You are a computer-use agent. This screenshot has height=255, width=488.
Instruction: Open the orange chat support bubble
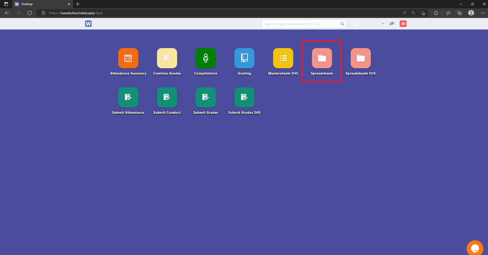pos(475,248)
